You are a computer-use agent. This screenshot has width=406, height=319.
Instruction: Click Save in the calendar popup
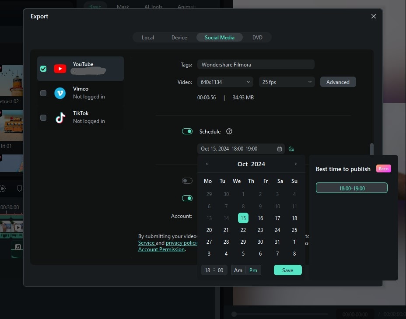(x=288, y=270)
